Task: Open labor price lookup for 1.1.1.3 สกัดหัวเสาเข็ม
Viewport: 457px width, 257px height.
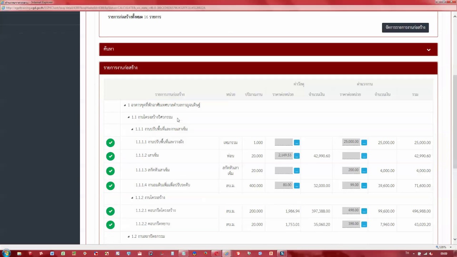Action: pos(364,171)
